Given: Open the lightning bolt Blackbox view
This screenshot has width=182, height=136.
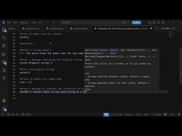Looking at the screenshot, I should (4, 78).
